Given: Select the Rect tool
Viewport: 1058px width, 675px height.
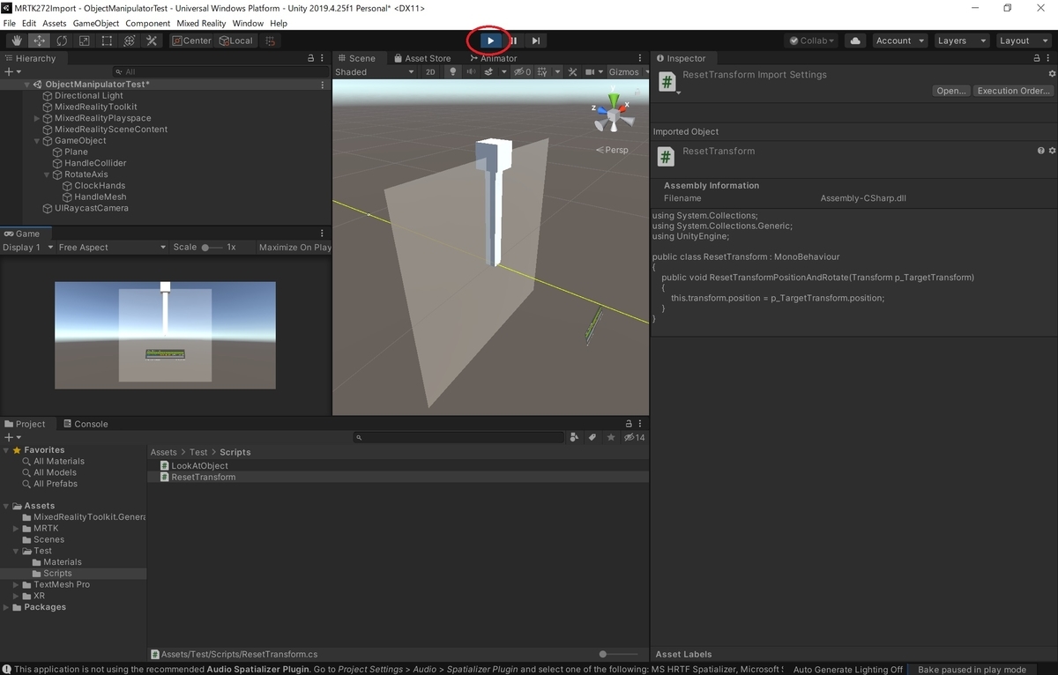Looking at the screenshot, I should [x=107, y=41].
